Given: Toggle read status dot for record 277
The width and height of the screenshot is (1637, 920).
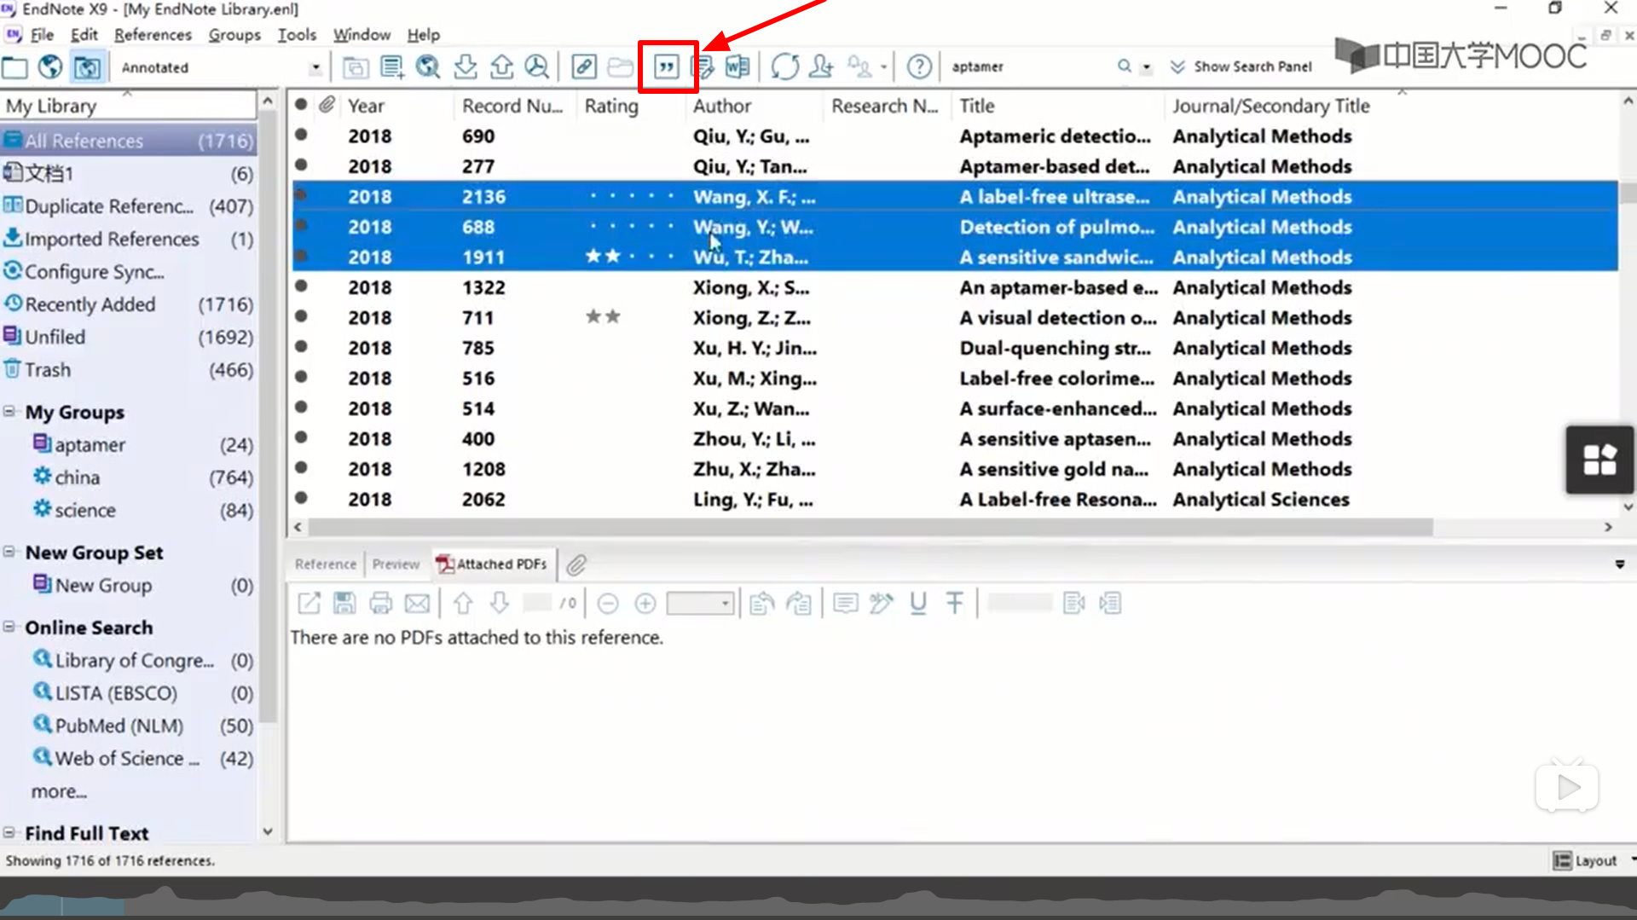Looking at the screenshot, I should pyautogui.click(x=301, y=165).
